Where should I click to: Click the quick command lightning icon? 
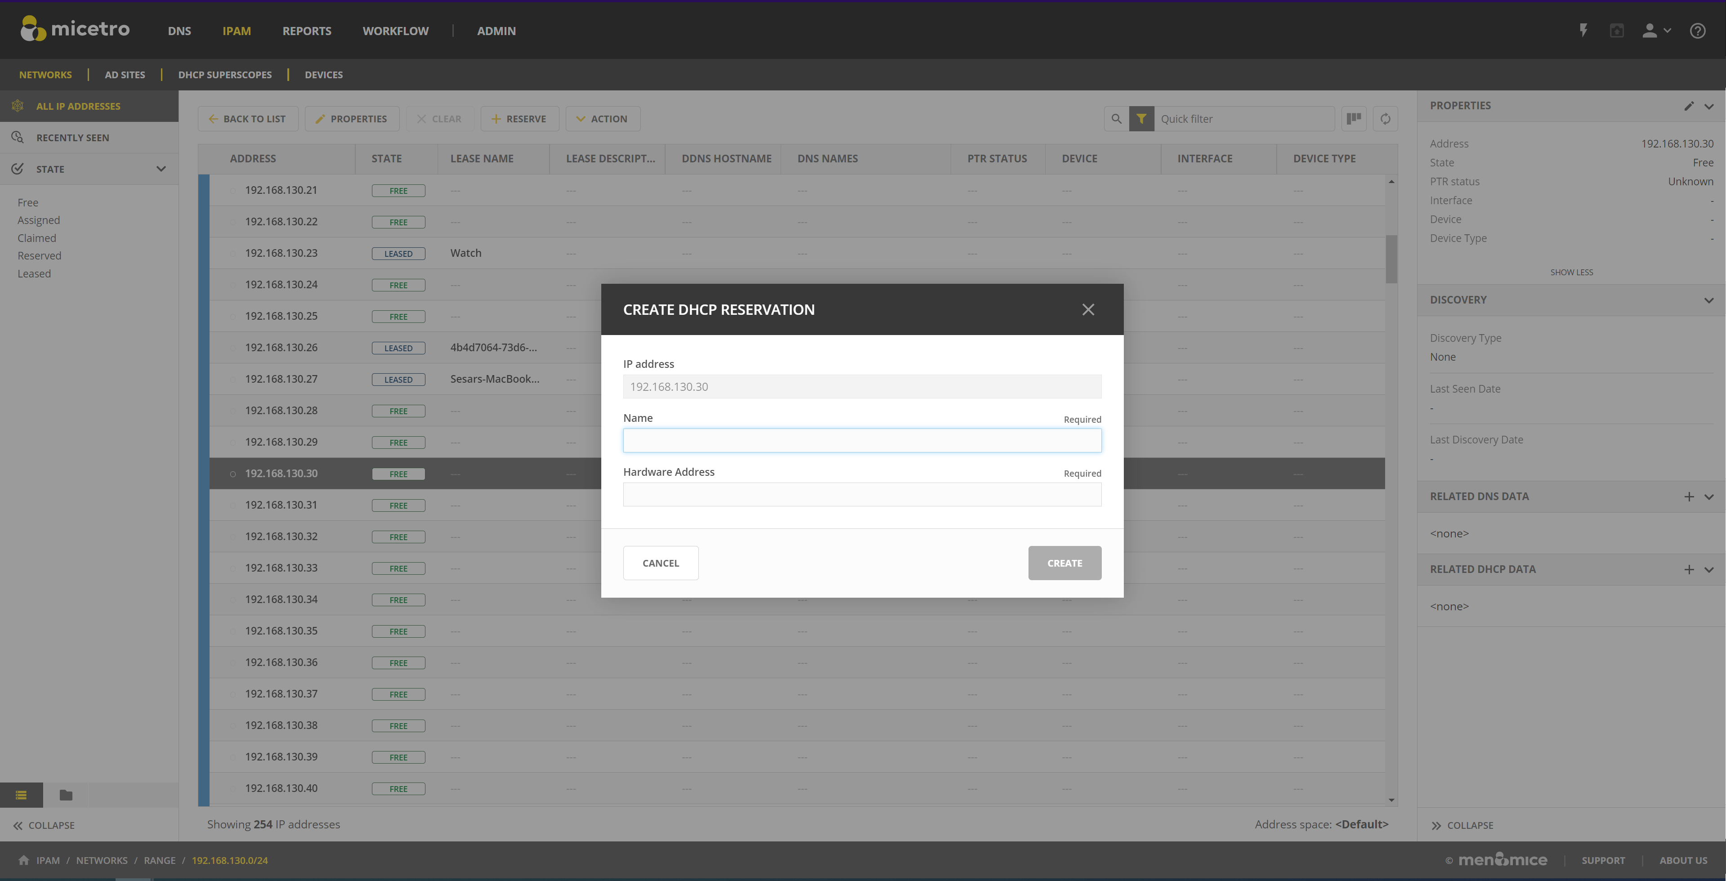point(1583,31)
